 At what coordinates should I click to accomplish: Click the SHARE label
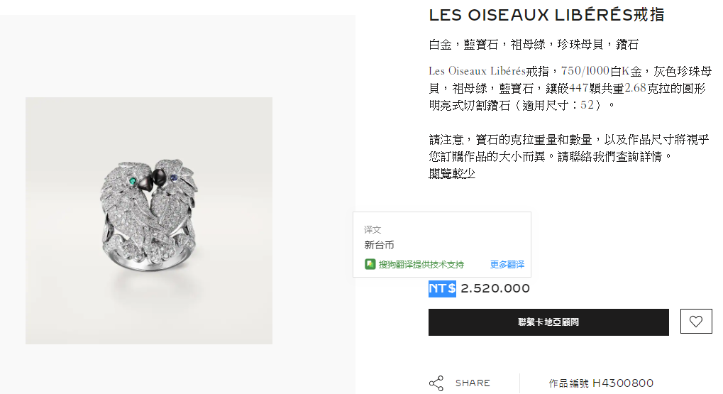coord(473,383)
